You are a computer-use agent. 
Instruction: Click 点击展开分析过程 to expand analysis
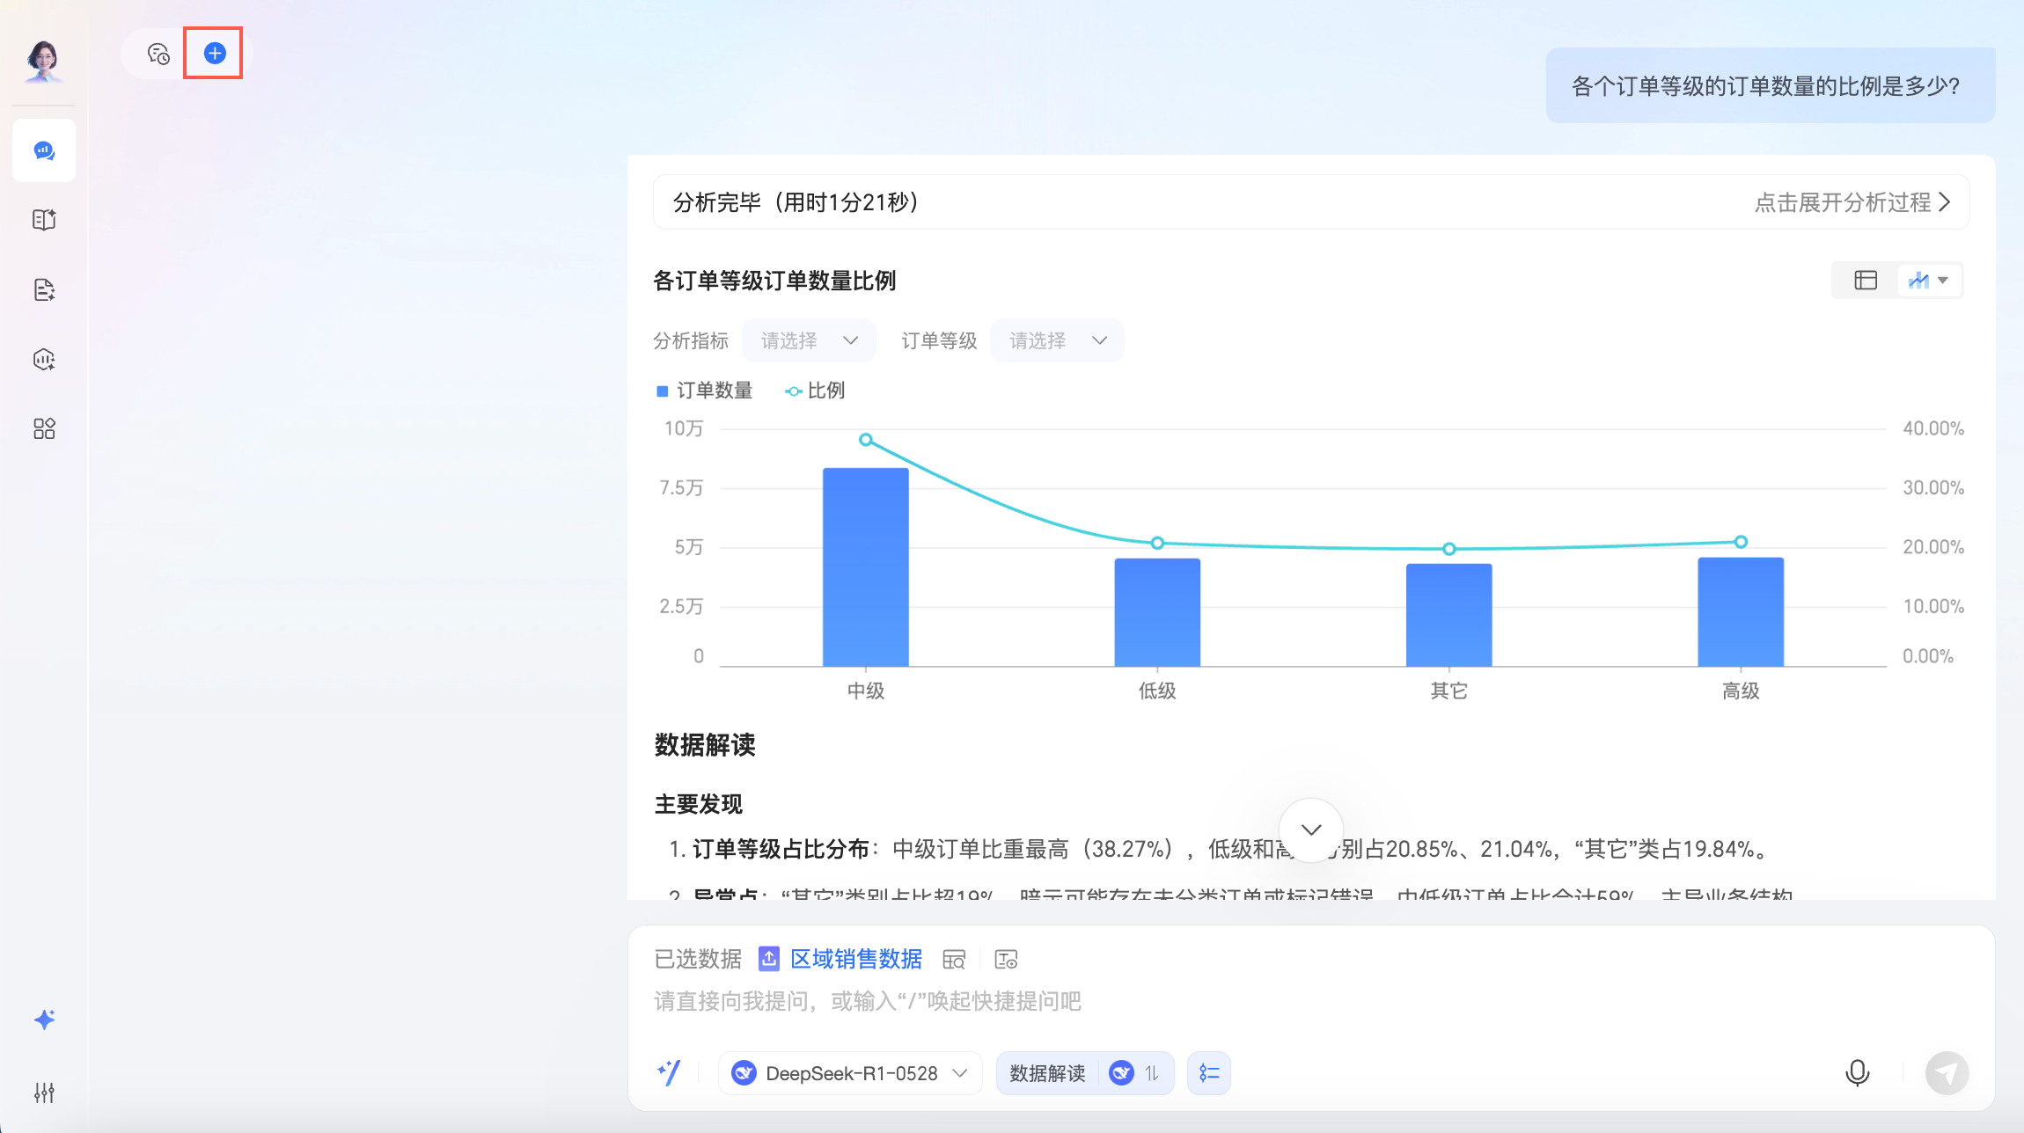tap(1852, 202)
